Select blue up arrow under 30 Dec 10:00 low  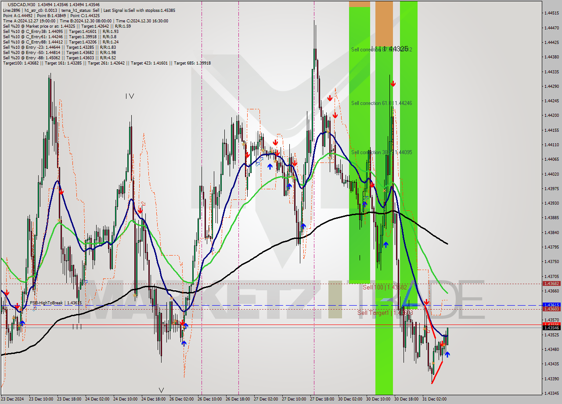[385, 245]
